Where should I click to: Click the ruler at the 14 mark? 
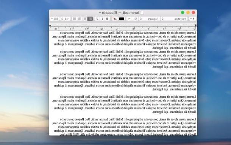pyautogui.click(x=87, y=29)
